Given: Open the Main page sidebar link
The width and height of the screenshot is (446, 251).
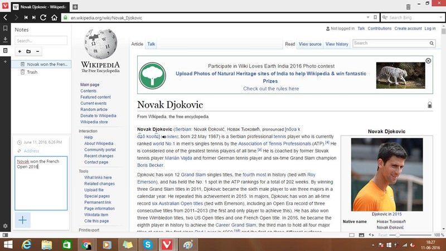Looking at the screenshot, I should click(90, 85).
